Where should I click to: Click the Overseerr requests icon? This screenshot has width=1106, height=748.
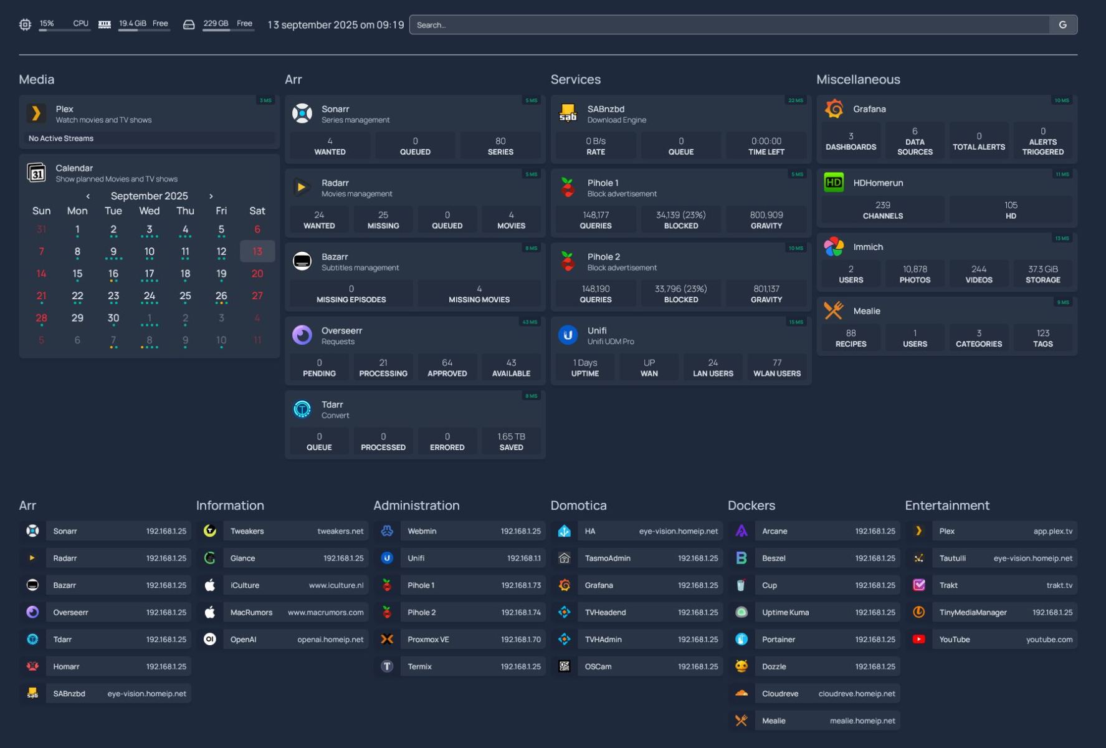[x=302, y=335]
